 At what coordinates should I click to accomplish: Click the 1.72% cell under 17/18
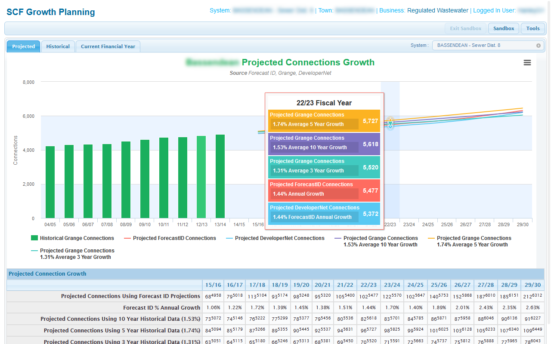257,308
